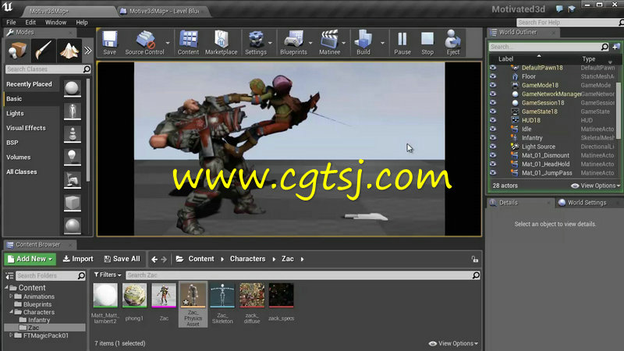
Task: Navigate forward in Content Browser history
Action: point(164,260)
